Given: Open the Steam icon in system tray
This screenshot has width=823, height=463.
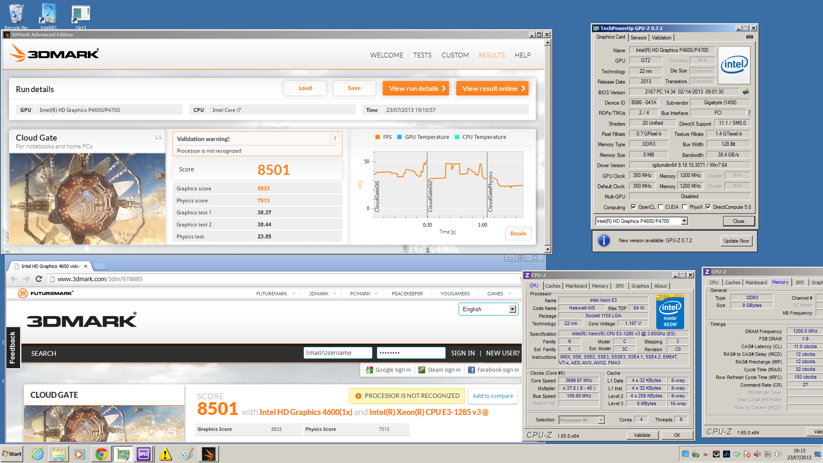Looking at the screenshot, I should [x=716, y=454].
